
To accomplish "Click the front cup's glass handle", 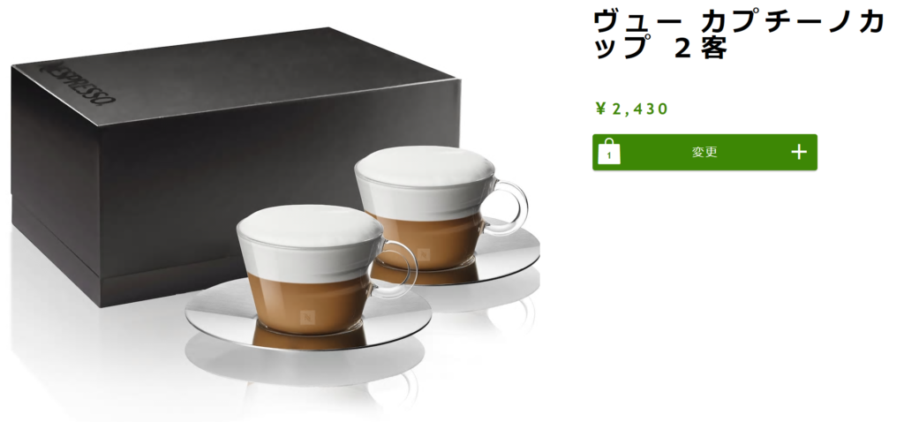I will tap(399, 268).
